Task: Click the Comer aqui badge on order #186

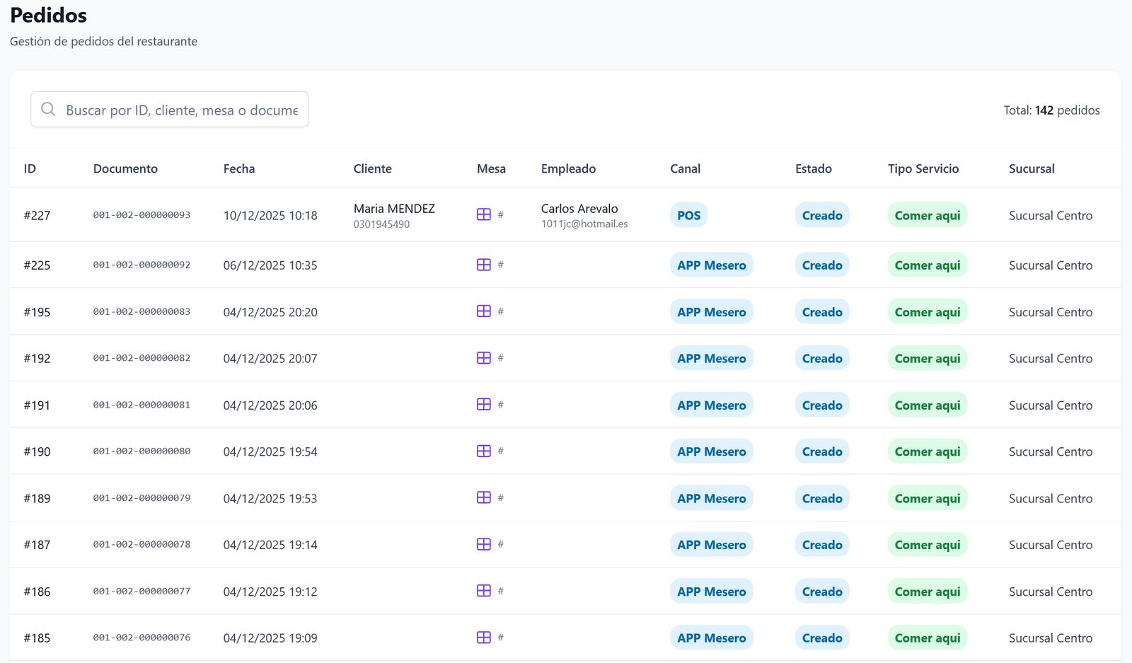Action: 927,592
